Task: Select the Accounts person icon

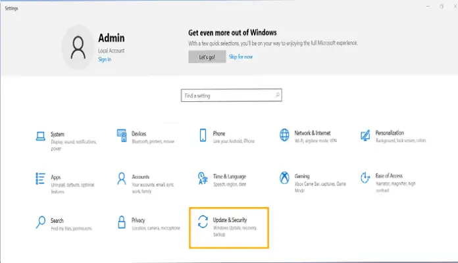Action: (121, 179)
